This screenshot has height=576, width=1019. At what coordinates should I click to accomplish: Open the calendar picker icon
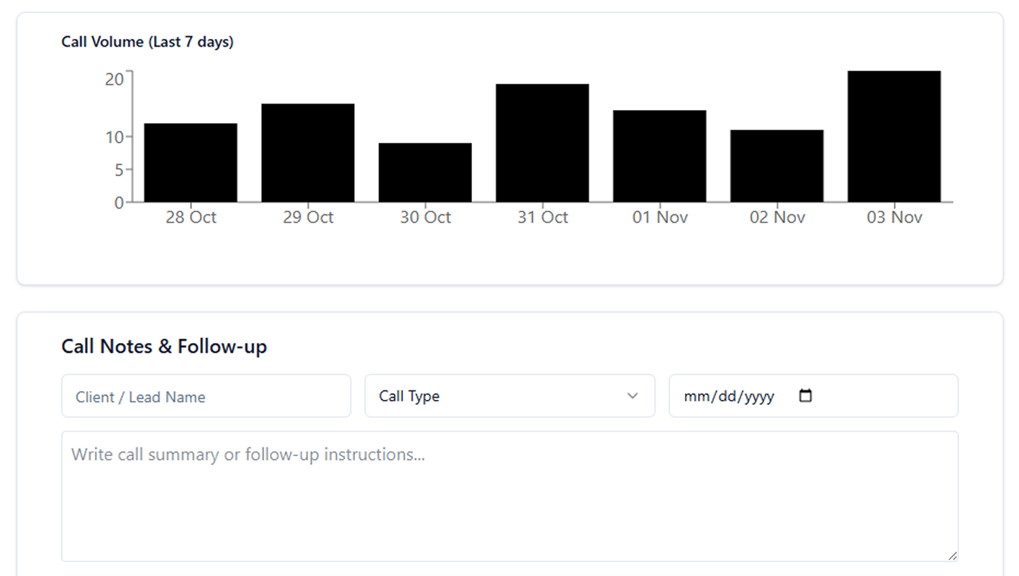(x=806, y=396)
